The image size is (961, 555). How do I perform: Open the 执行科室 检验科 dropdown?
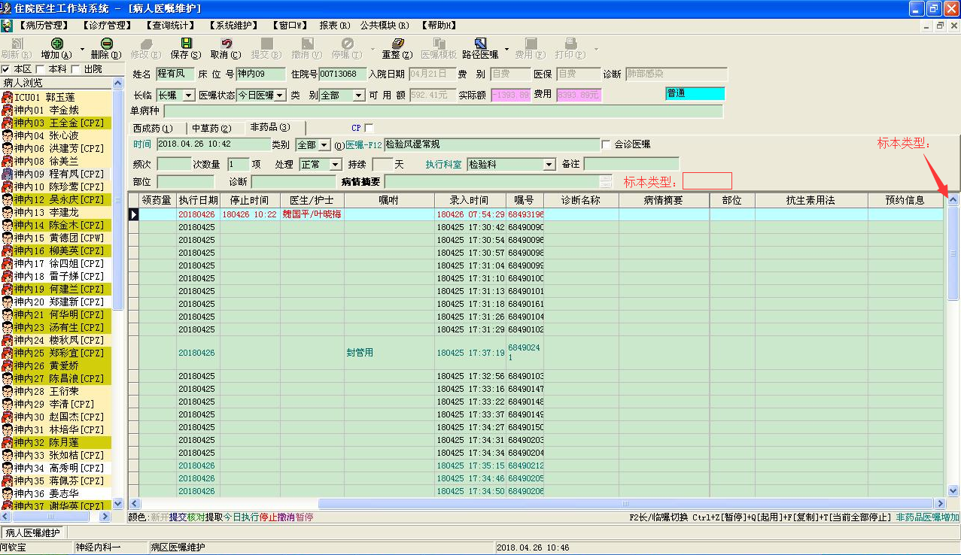tap(549, 164)
